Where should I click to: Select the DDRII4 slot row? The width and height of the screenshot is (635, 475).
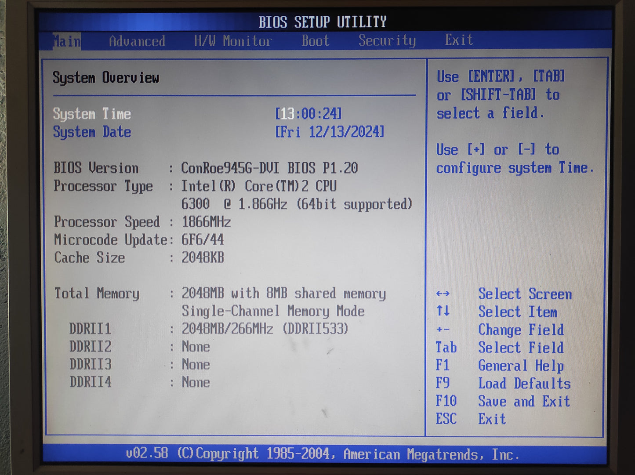[89, 382]
